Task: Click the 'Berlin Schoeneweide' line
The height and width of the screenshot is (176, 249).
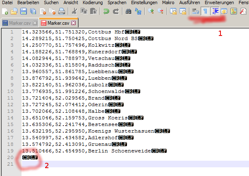Action: click(x=94, y=151)
